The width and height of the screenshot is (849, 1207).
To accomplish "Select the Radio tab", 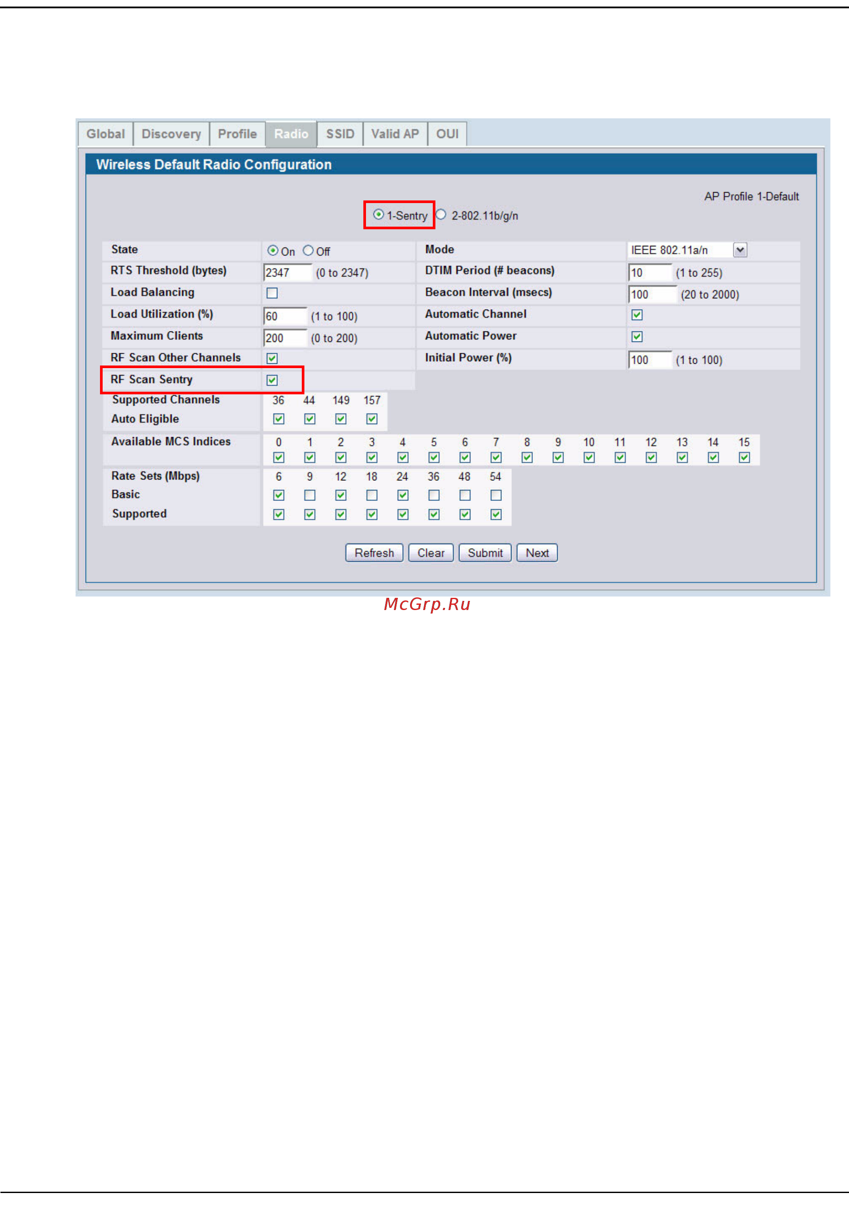I will [291, 134].
